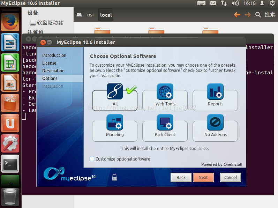This screenshot has height=208, width=278.
Task: Click the dark green launcher icon
Action: coord(10,181)
